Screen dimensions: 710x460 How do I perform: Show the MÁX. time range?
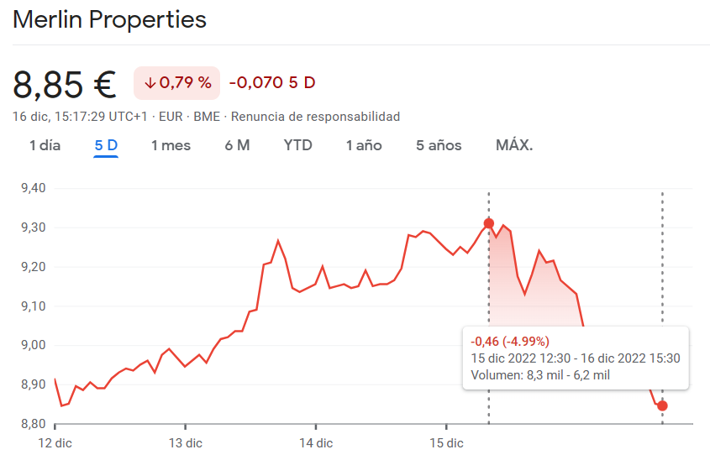point(514,145)
